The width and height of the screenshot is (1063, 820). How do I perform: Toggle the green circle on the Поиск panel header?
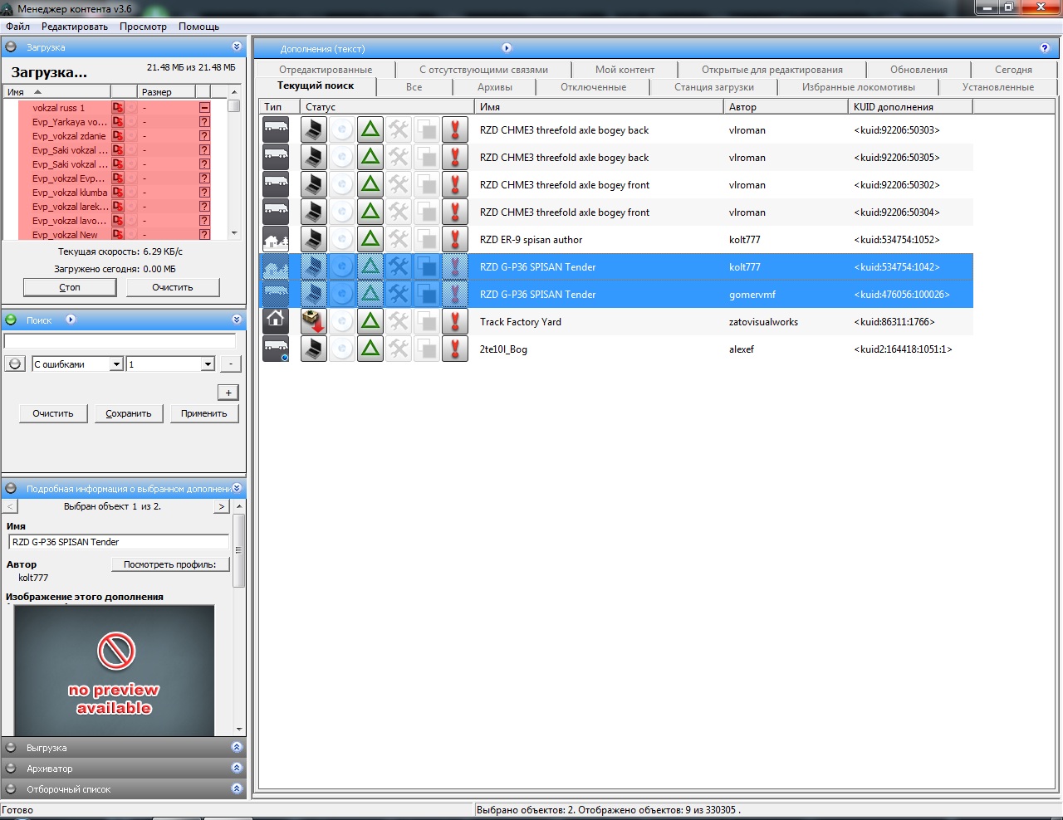[x=12, y=320]
